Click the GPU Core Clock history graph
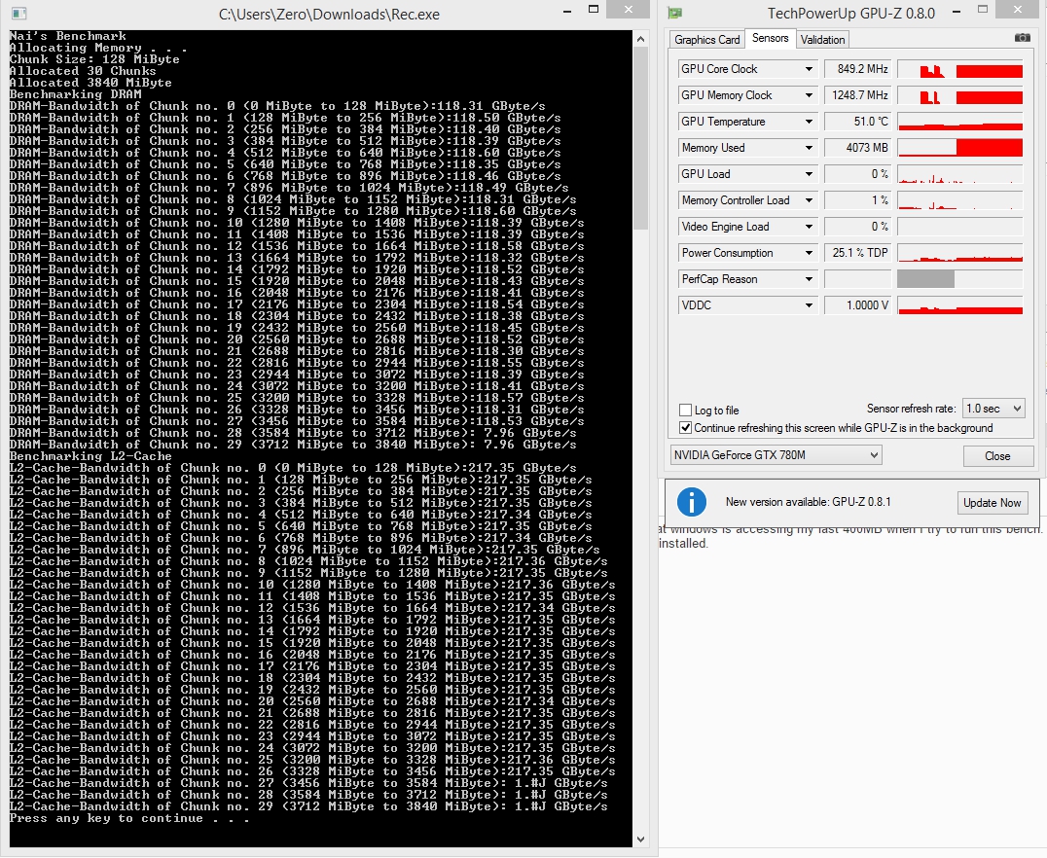Viewport: 1047px width, 858px height. pyautogui.click(x=959, y=69)
